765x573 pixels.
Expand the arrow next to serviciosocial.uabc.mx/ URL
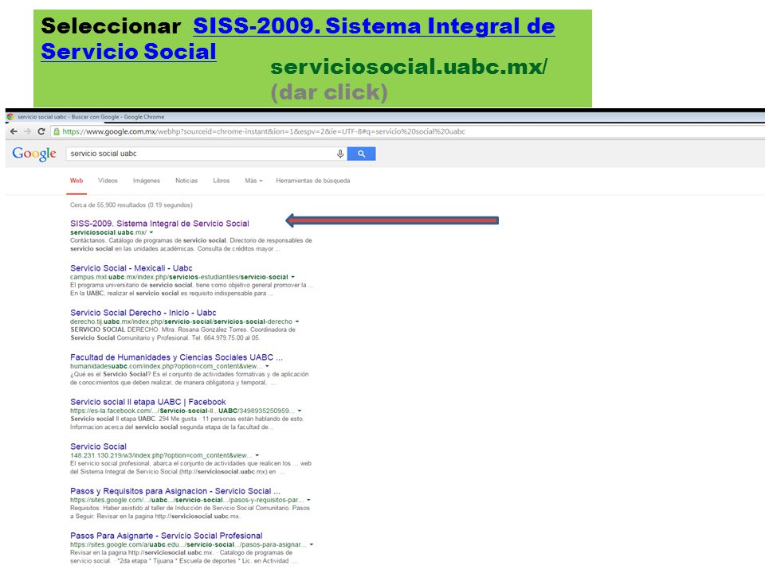click(151, 233)
